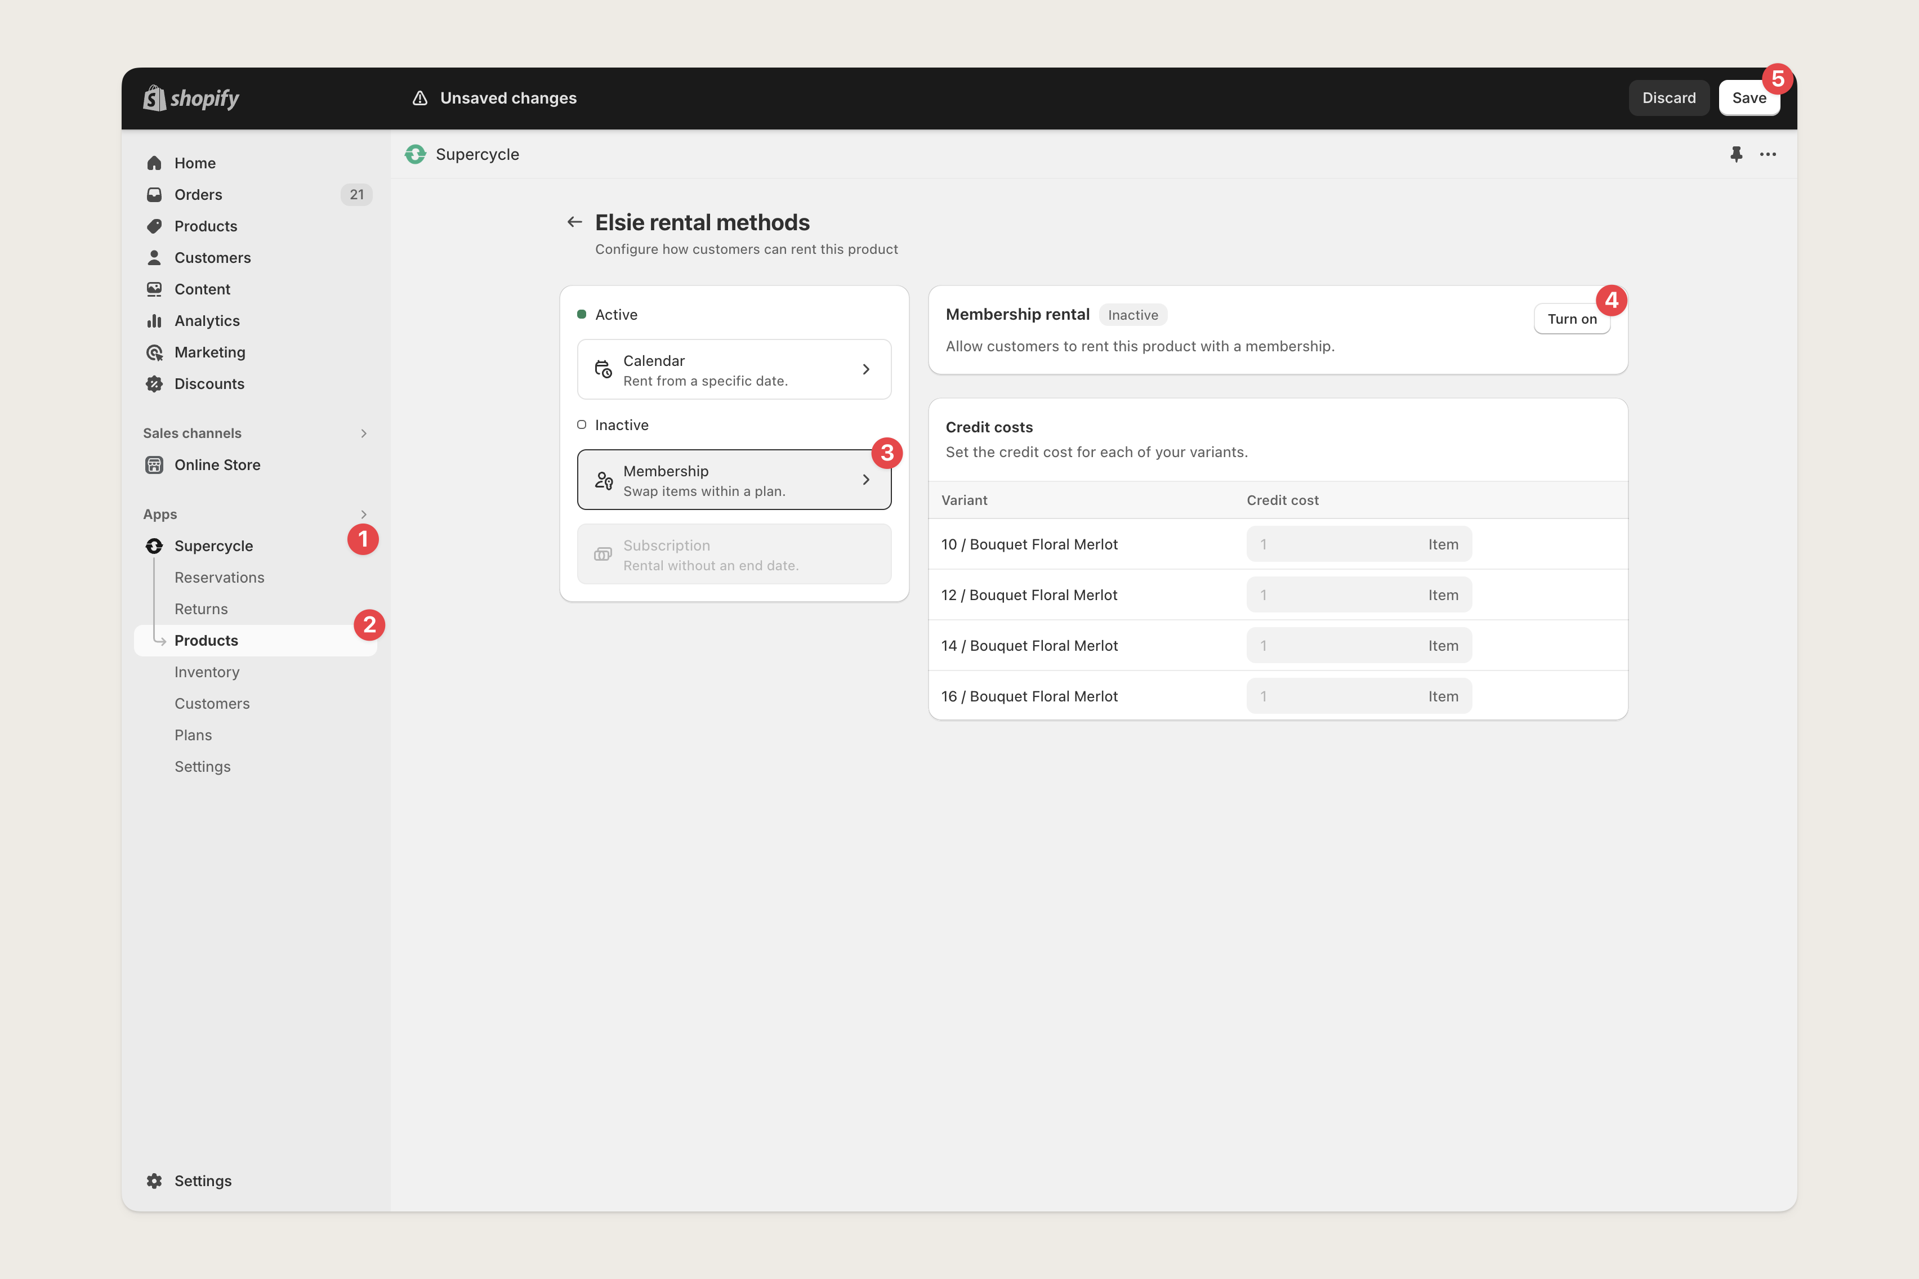Click the Settings gear icon
The height and width of the screenshot is (1279, 1919).
coord(154,1180)
